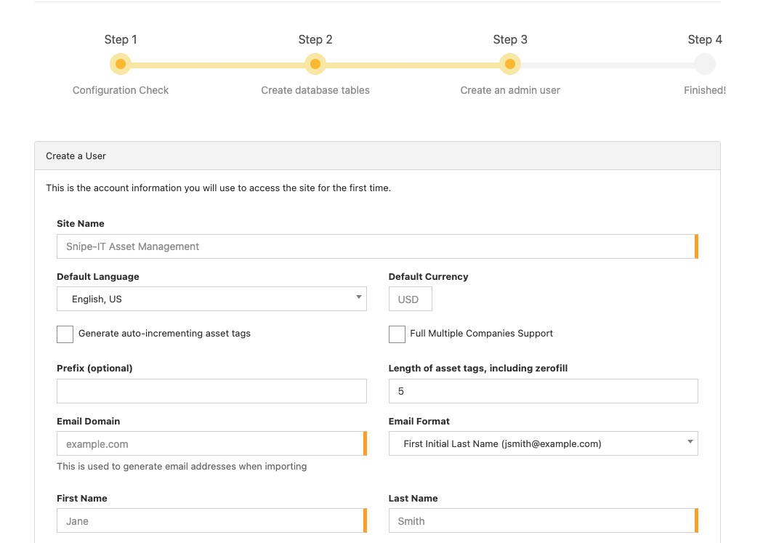Click the Step 4 gray circle
The width and height of the screenshot is (771, 543).
point(705,64)
